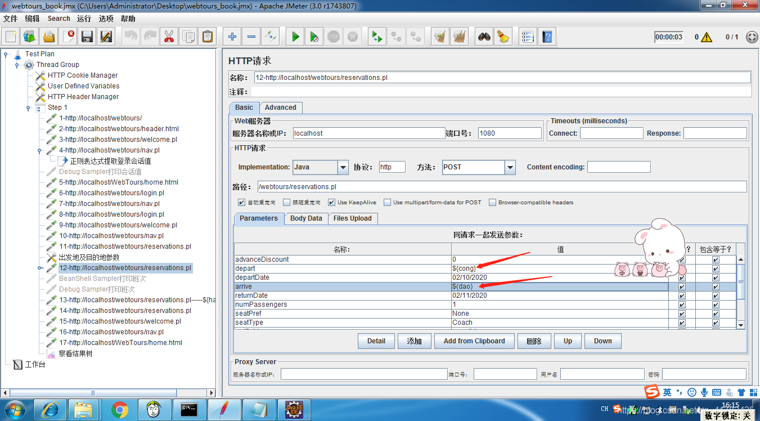Viewport: 760px width, 421px height.
Task: Toggle the 自动重定向 checkbox
Action: [242, 203]
